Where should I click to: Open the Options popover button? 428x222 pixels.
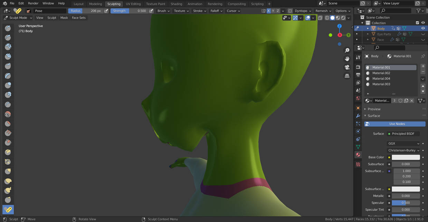343,11
